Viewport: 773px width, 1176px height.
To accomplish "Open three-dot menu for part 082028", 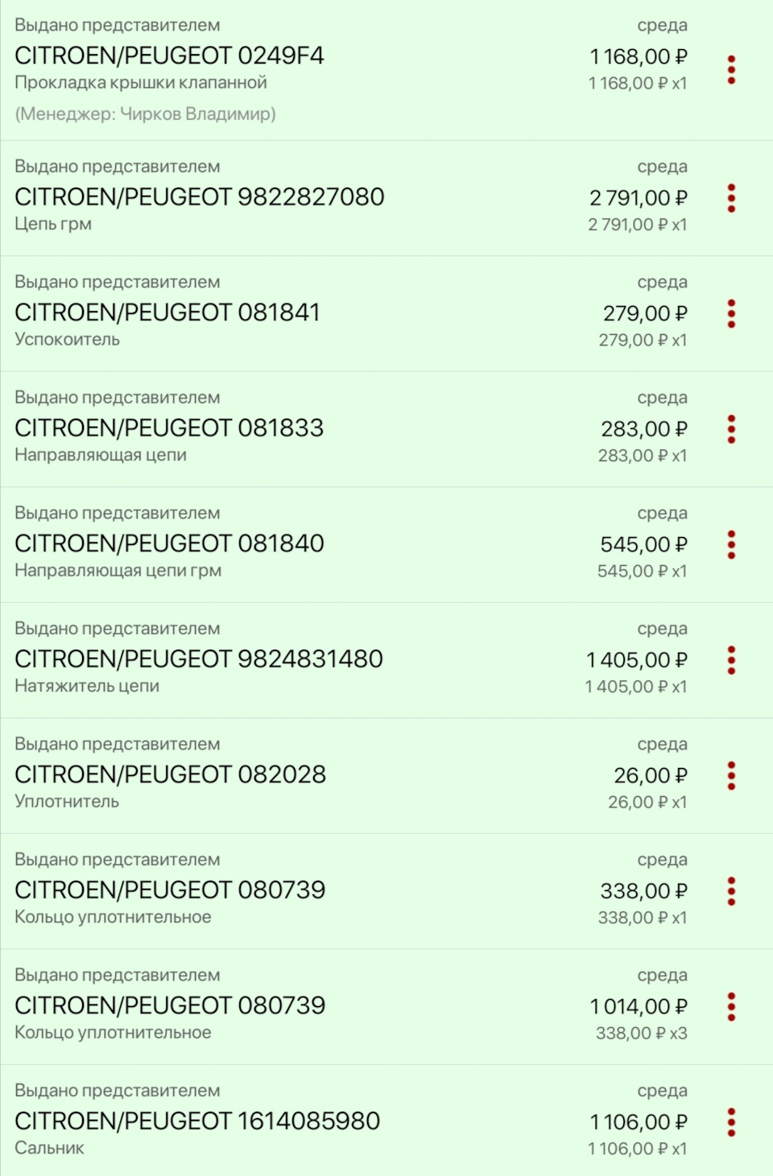I will point(731,775).
